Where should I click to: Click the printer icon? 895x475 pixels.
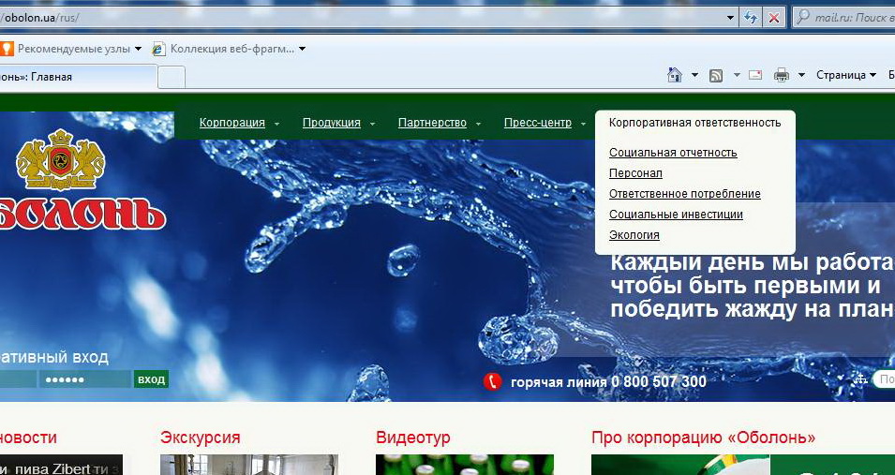tap(782, 75)
